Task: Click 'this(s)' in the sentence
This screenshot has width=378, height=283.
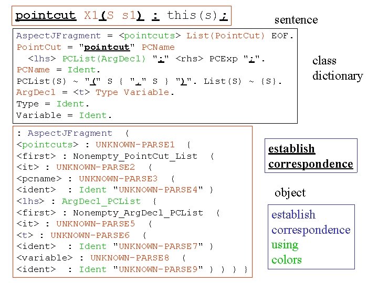Action: [192, 16]
